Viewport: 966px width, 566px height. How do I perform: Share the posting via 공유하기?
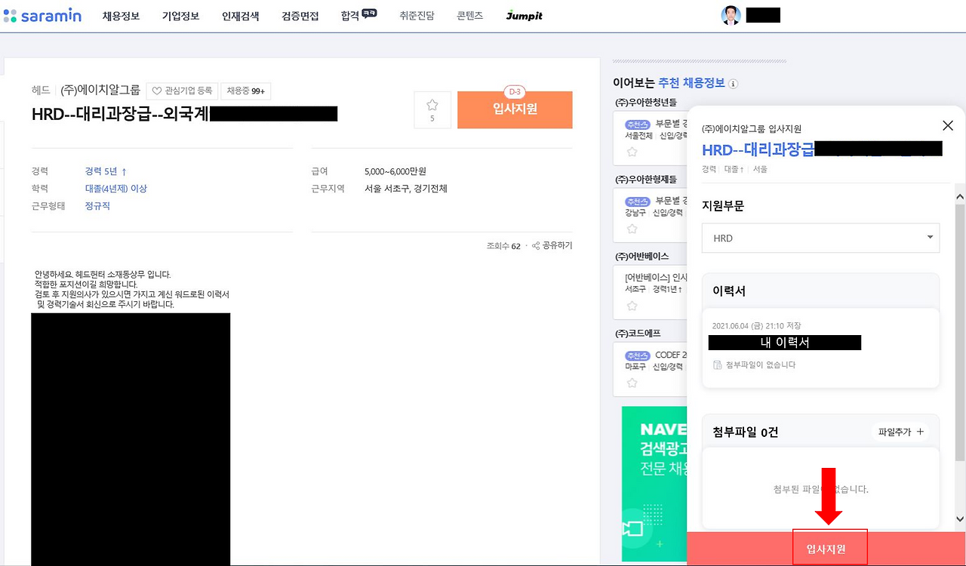tap(552, 245)
